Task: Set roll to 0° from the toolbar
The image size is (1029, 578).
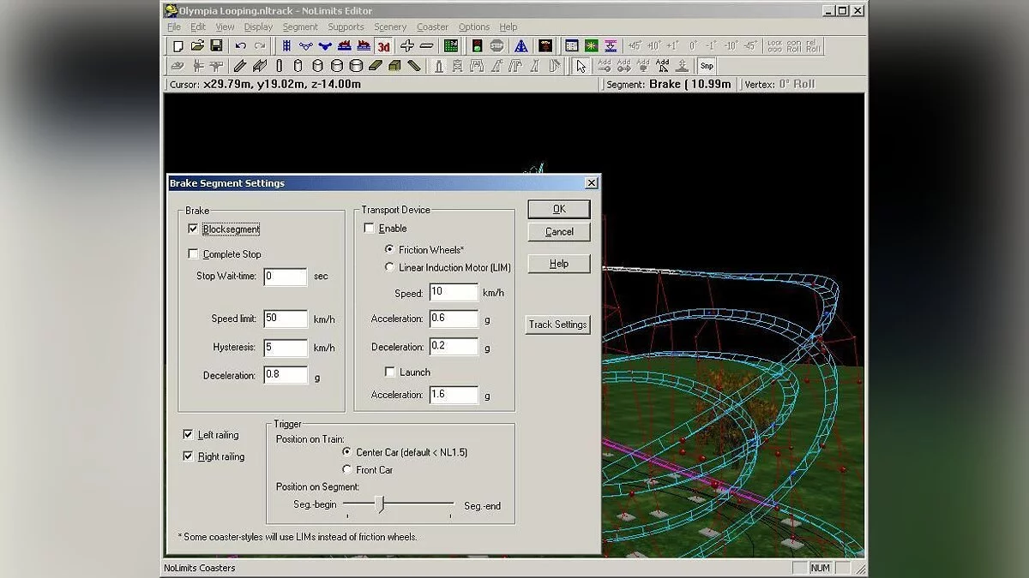Action: point(693,45)
